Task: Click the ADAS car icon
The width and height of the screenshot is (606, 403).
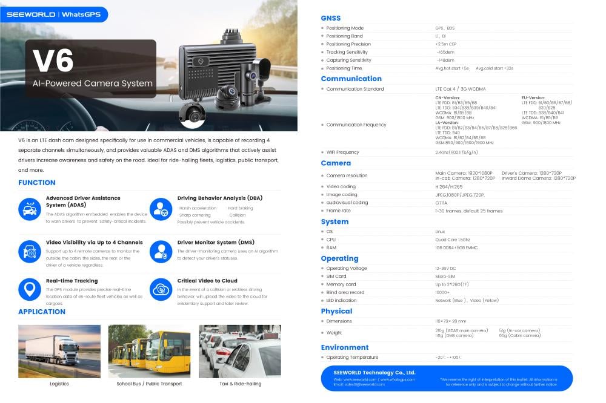Action: coord(29,209)
